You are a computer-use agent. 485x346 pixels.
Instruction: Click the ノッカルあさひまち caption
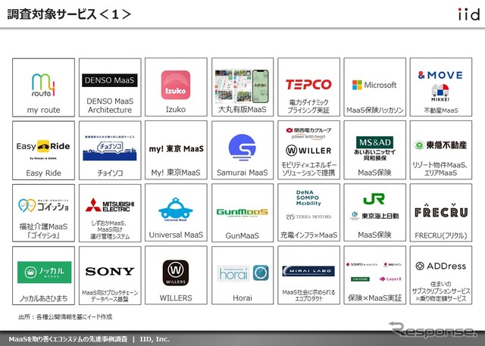[43, 298]
